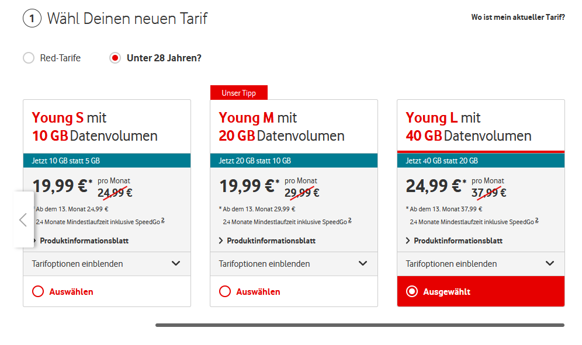Select the Red-Tarife radio option
Image resolution: width=582 pixels, height=345 pixels.
point(29,58)
